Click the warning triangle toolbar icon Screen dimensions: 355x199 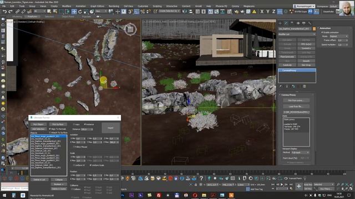point(254,11)
